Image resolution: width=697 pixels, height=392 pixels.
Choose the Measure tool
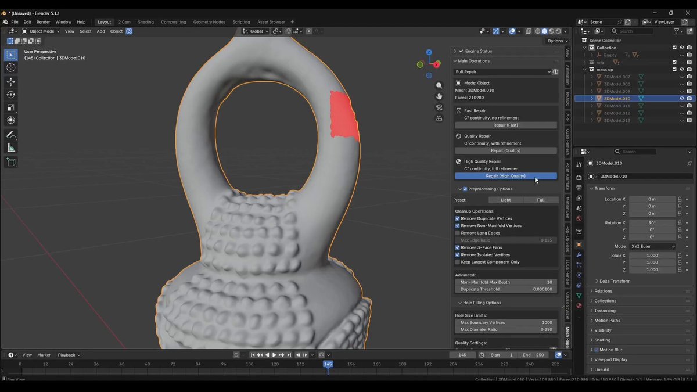[x=11, y=148]
